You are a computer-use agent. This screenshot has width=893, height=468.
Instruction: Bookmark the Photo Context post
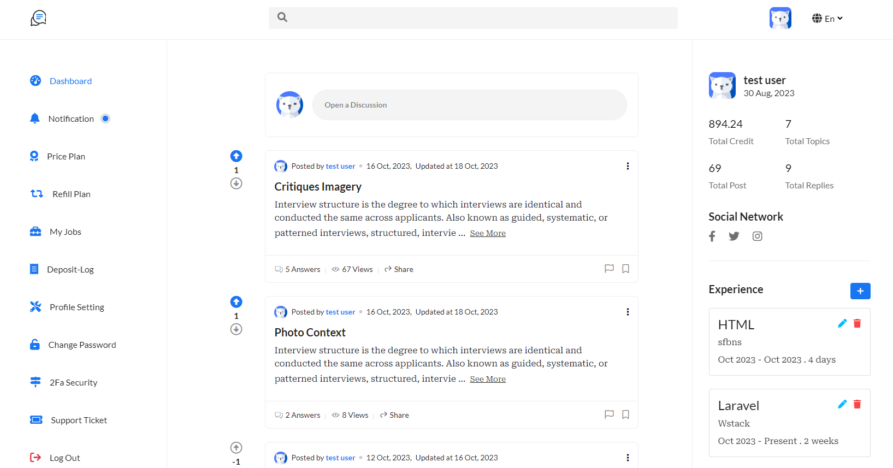(x=626, y=414)
